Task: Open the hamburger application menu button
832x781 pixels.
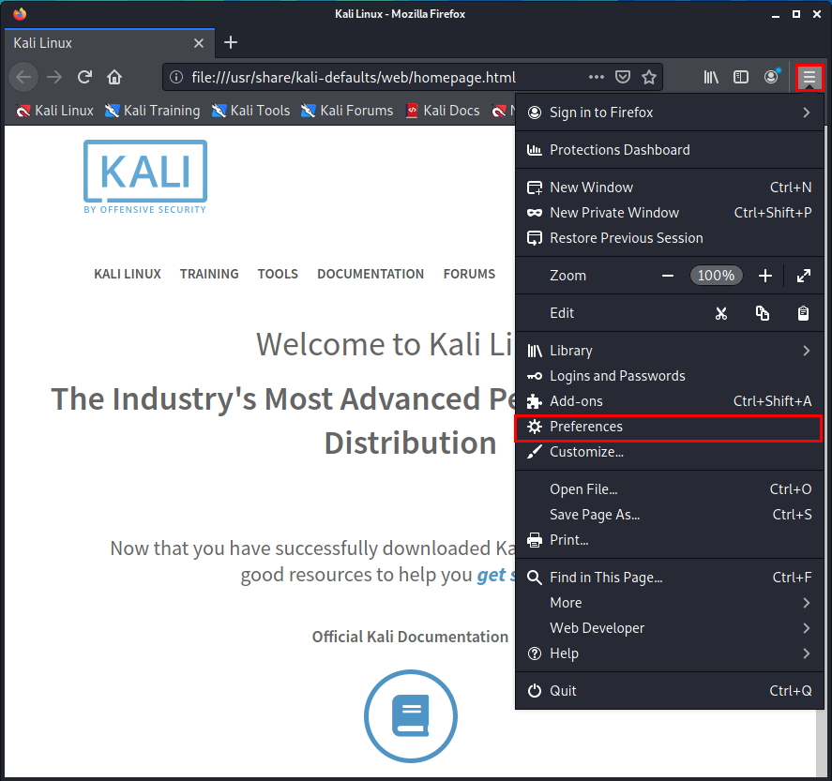Action: 809,78
